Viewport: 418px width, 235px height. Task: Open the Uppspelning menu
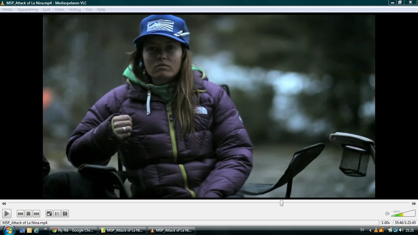[x=28, y=9]
